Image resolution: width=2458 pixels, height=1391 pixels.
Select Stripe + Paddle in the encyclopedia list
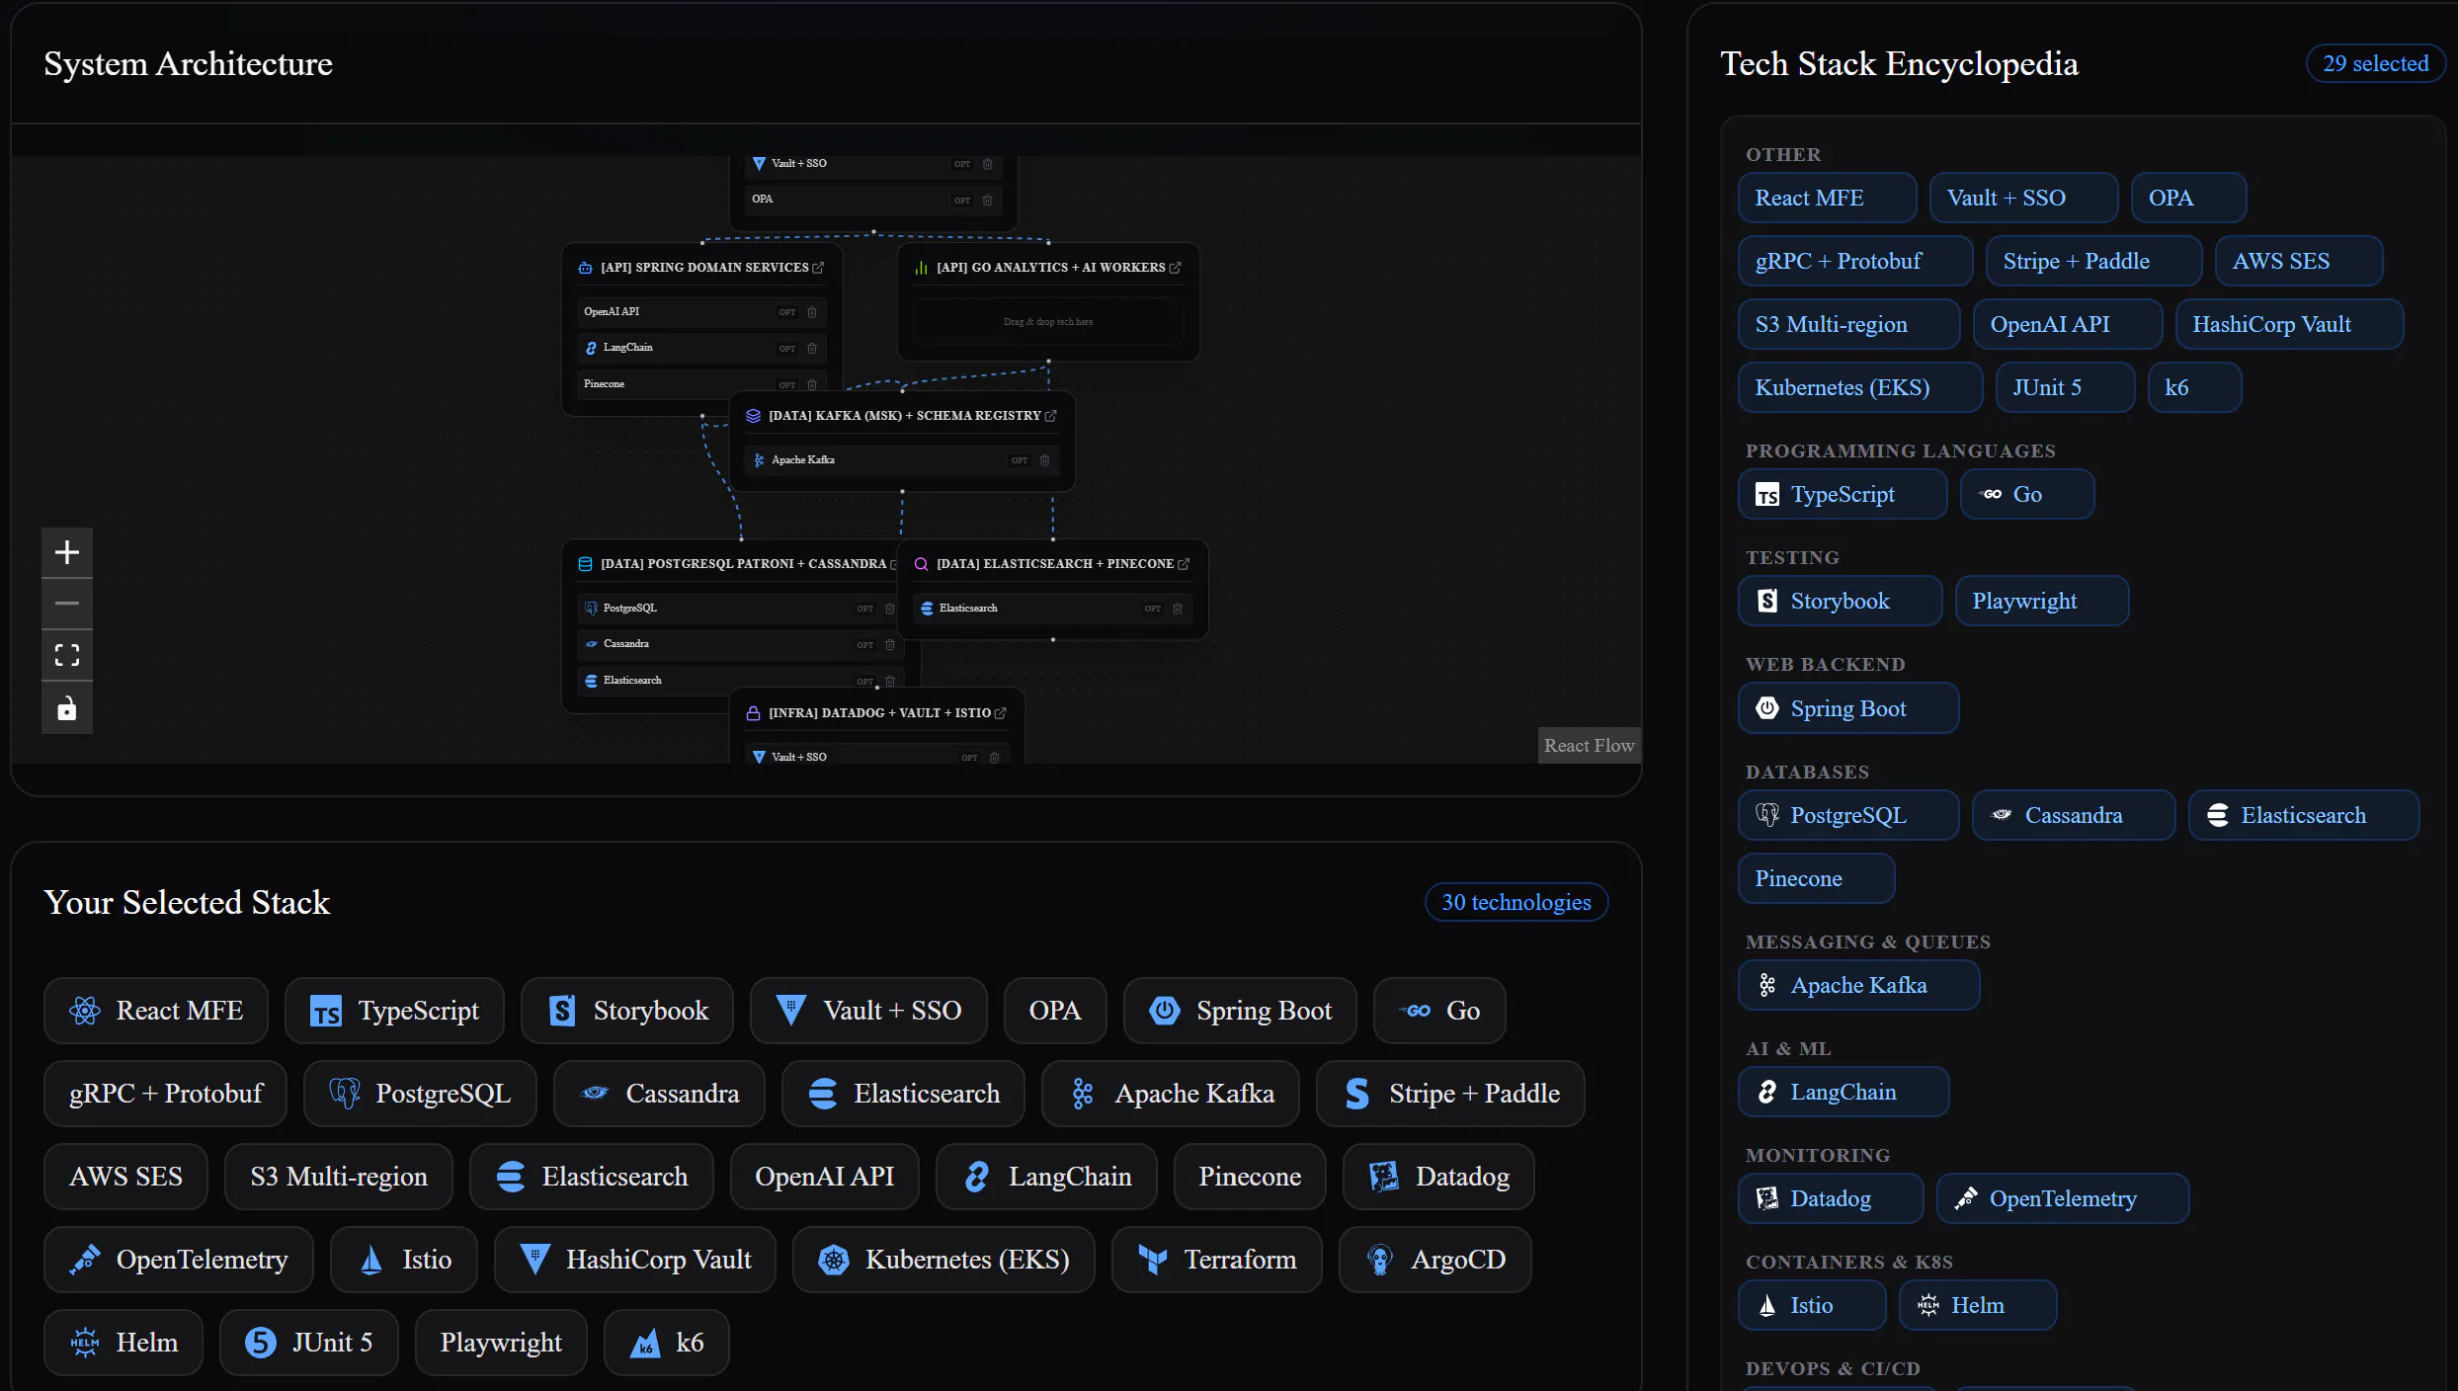pos(2093,261)
